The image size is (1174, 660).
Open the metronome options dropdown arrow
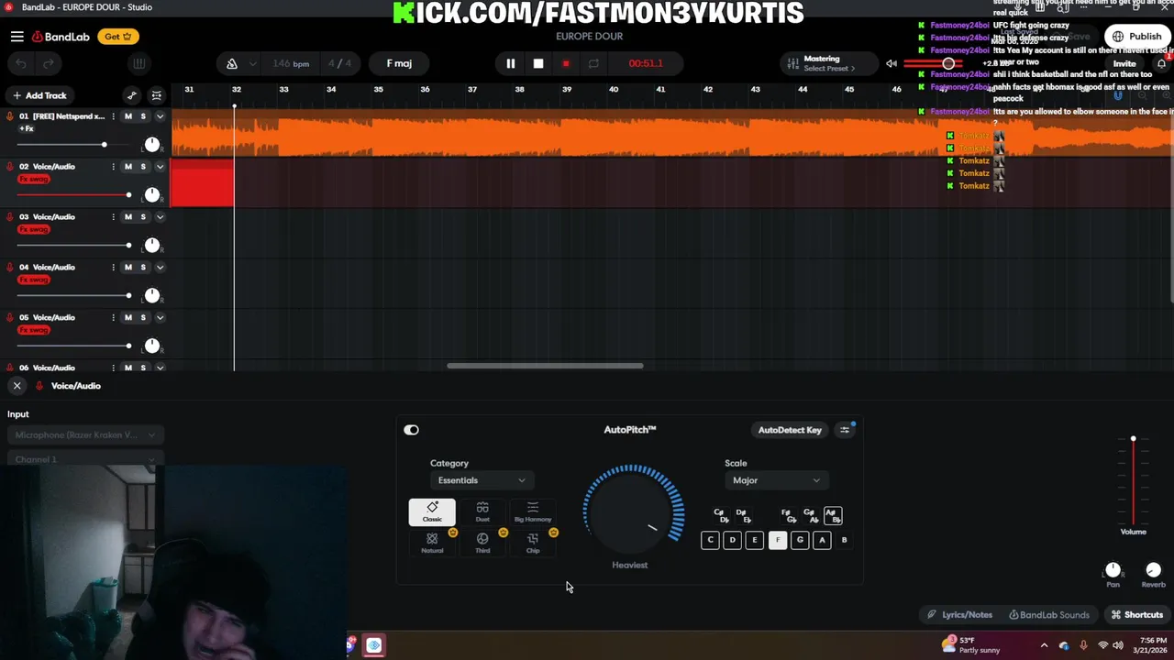click(x=252, y=63)
